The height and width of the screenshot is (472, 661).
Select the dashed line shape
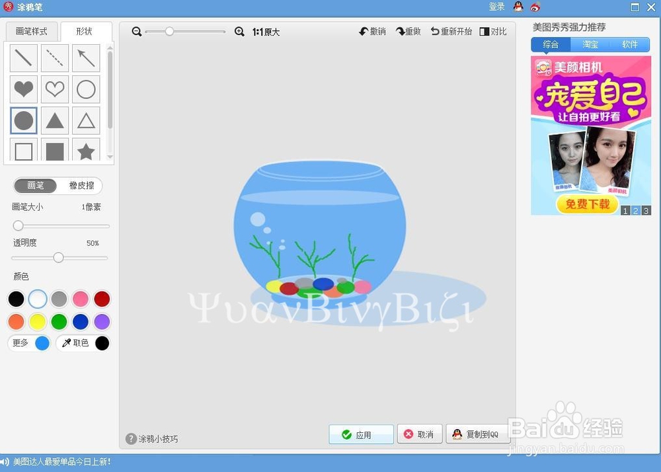tap(54, 58)
